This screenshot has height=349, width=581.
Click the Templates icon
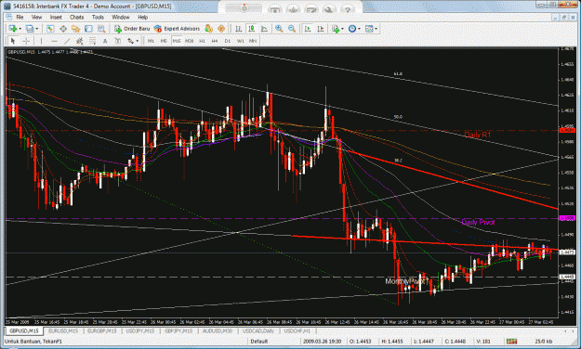tap(369, 29)
